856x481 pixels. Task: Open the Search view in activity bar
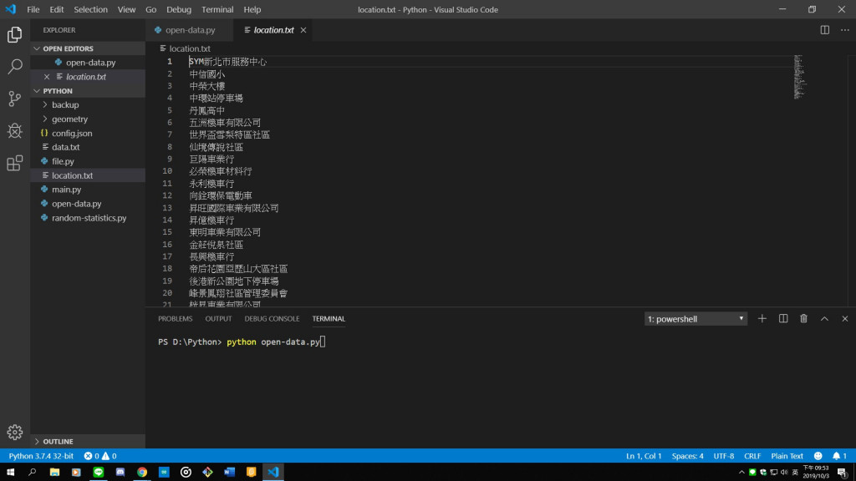pyautogui.click(x=15, y=67)
